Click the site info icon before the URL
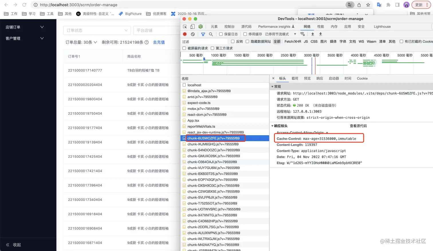433x251 pixels. [36, 5]
